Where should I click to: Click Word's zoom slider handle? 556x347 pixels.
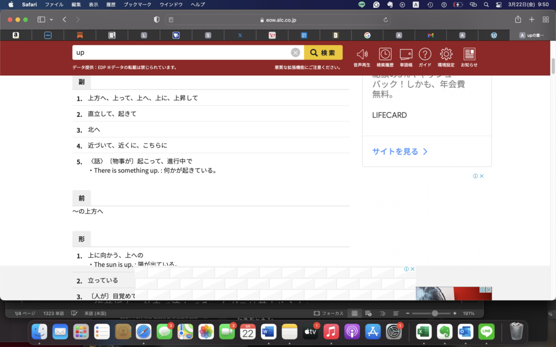coord(434,313)
